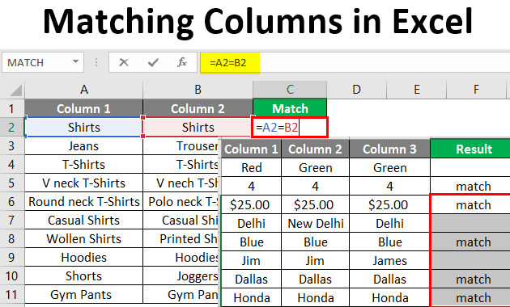Image resolution: width=510 pixels, height=307 pixels.
Task: Cancel formula entry with the X icon
Action: 124,62
